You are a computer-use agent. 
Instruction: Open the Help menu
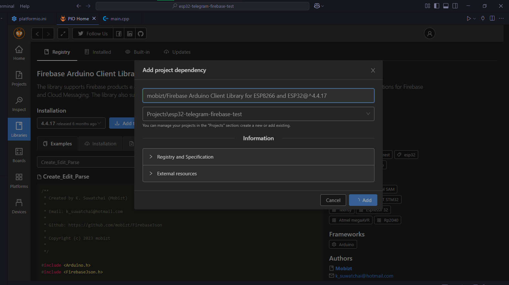(x=24, y=6)
